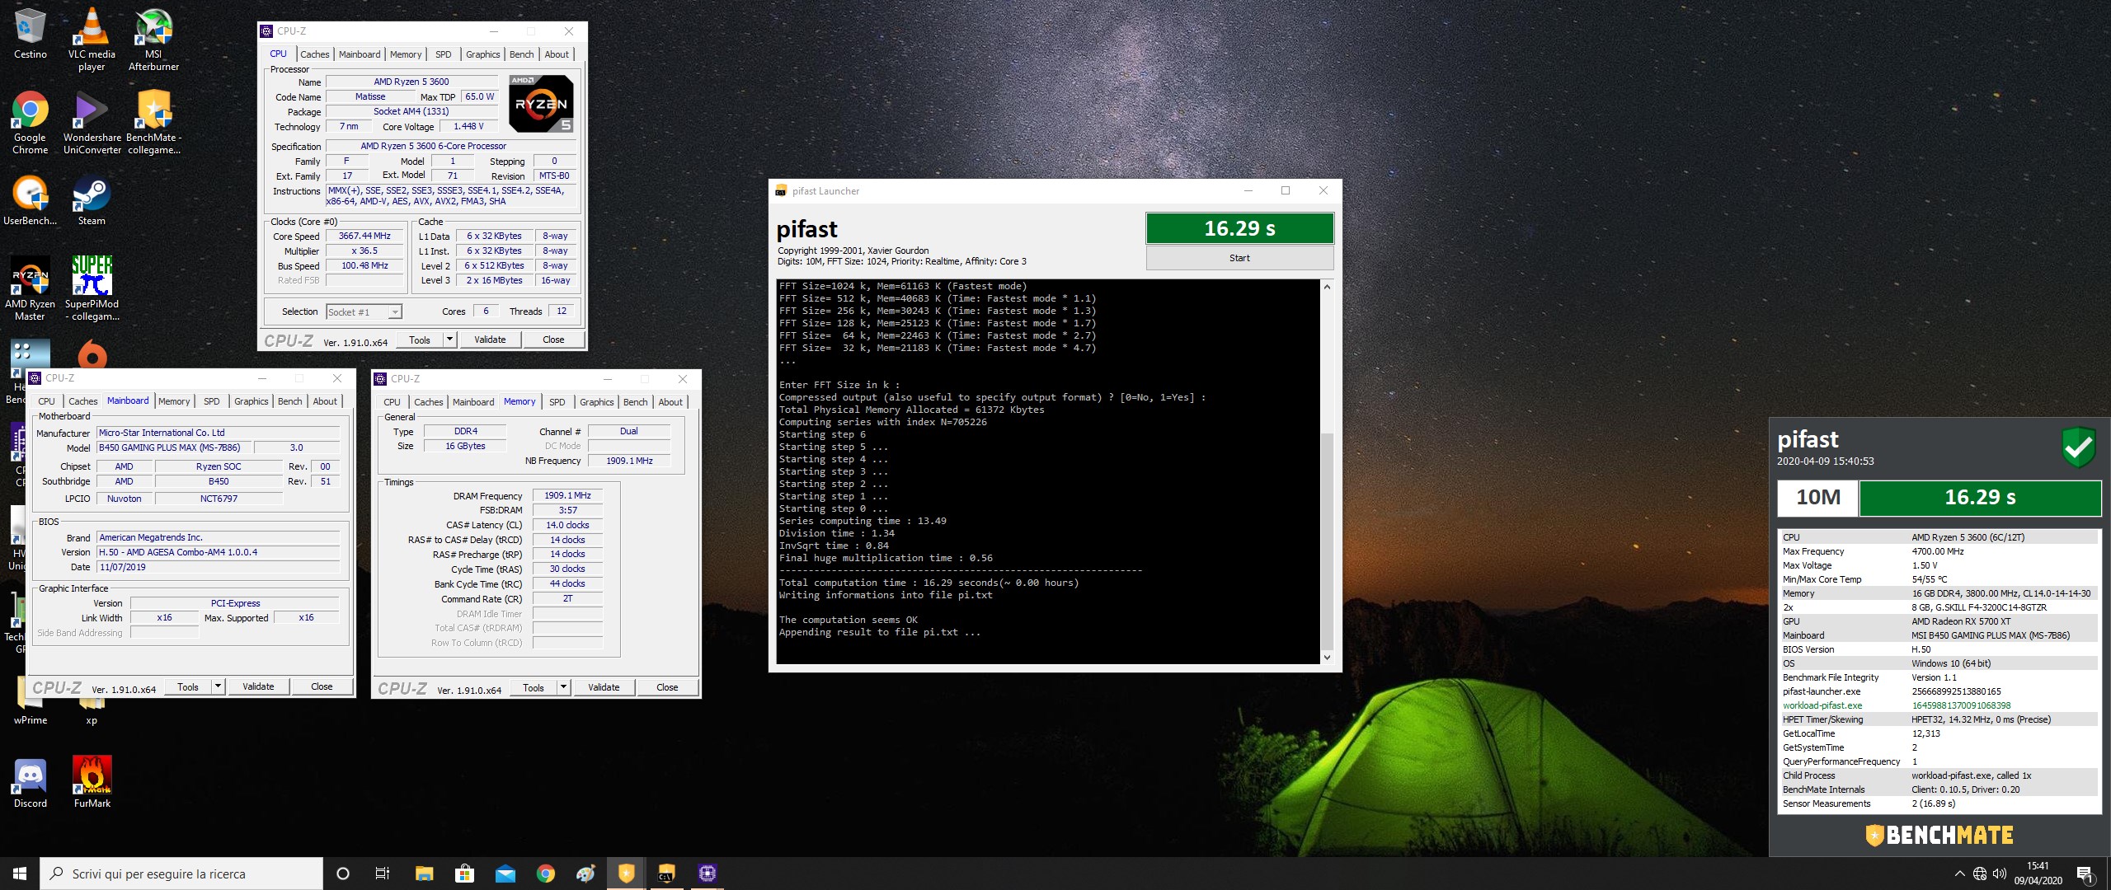Screen dimensions: 2111x890
Task: Expand Tools dropdown arrow in Mainboard window
Action: pyautogui.click(x=218, y=686)
